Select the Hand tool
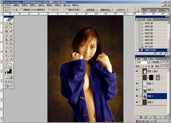 6,63
